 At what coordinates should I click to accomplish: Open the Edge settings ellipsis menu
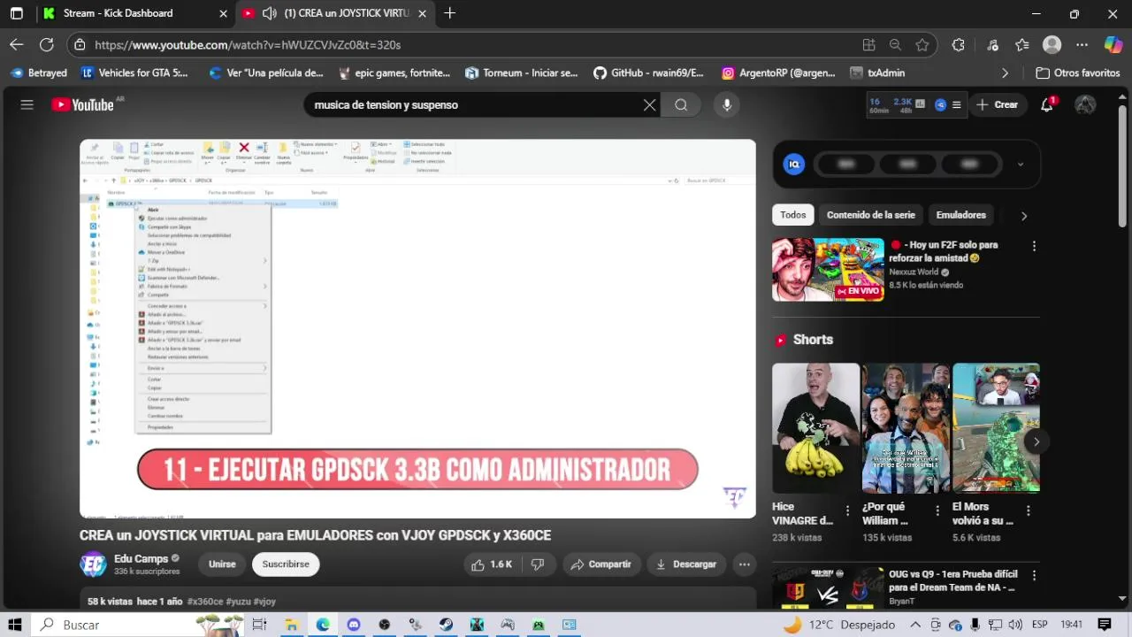click(x=1082, y=44)
